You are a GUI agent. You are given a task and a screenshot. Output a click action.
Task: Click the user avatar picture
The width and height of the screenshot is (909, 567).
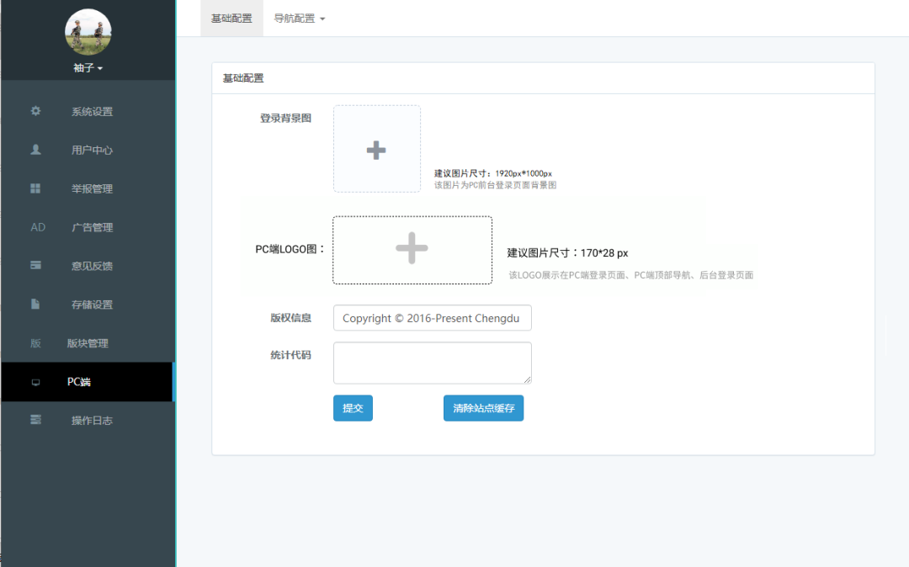[x=88, y=32]
